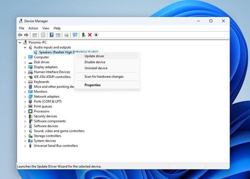Select the Monitors label
Viewport: 250px width, 179px height.
pyautogui.click(x=40, y=92)
